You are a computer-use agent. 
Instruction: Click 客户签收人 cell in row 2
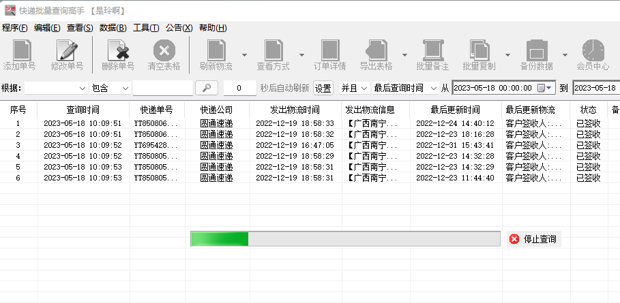(x=533, y=135)
